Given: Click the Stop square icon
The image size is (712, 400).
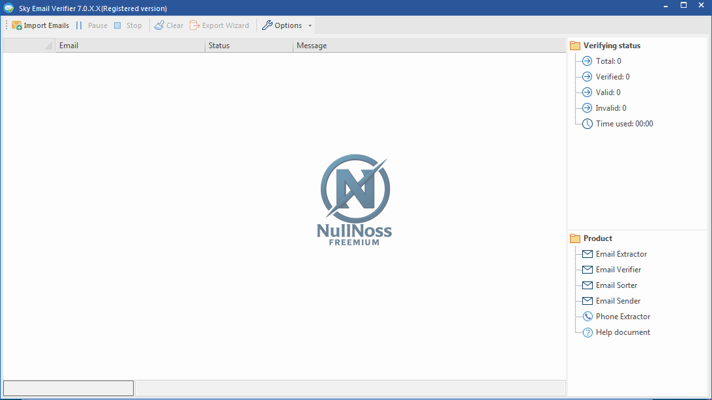Looking at the screenshot, I should (117, 25).
